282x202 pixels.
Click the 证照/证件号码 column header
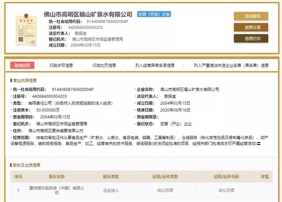pyautogui.click(x=226, y=177)
